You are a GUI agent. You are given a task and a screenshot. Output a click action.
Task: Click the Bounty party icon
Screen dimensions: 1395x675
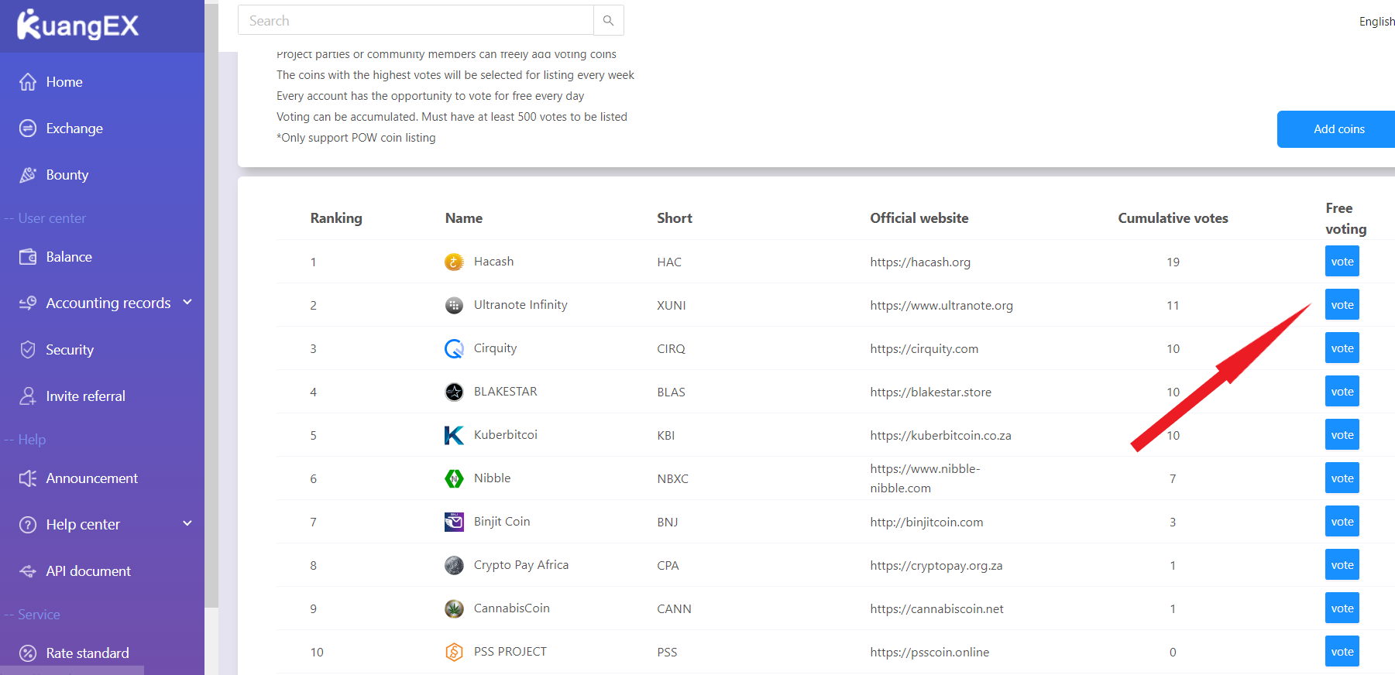pyautogui.click(x=28, y=175)
